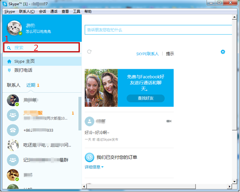Expand the 详细信息 dropdown
Viewport: 240px width, 192px height.
click(x=94, y=167)
